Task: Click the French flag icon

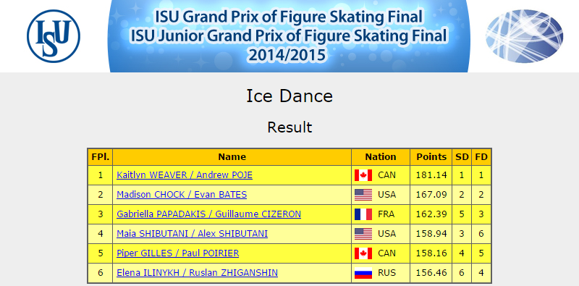Action: [x=363, y=214]
